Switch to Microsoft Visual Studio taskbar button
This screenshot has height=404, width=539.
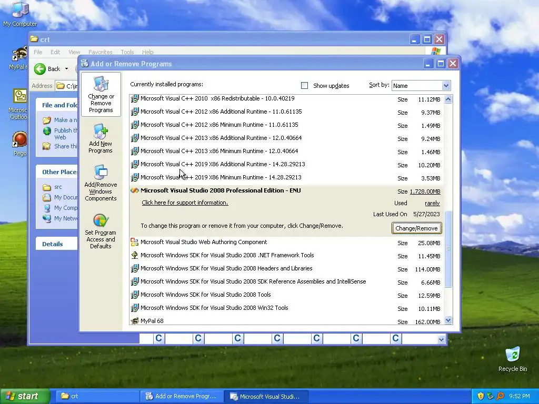coord(266,397)
